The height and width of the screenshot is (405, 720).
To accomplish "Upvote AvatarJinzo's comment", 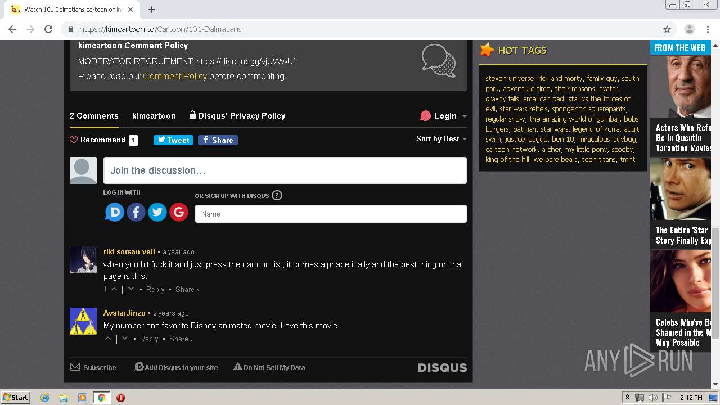I will (109, 339).
